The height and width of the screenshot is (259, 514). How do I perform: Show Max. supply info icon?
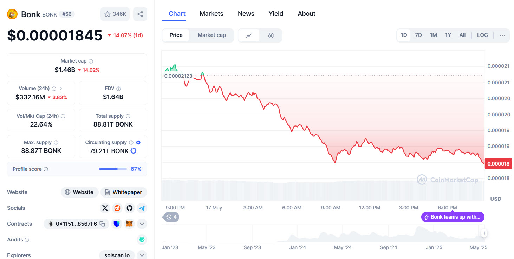[56, 142]
